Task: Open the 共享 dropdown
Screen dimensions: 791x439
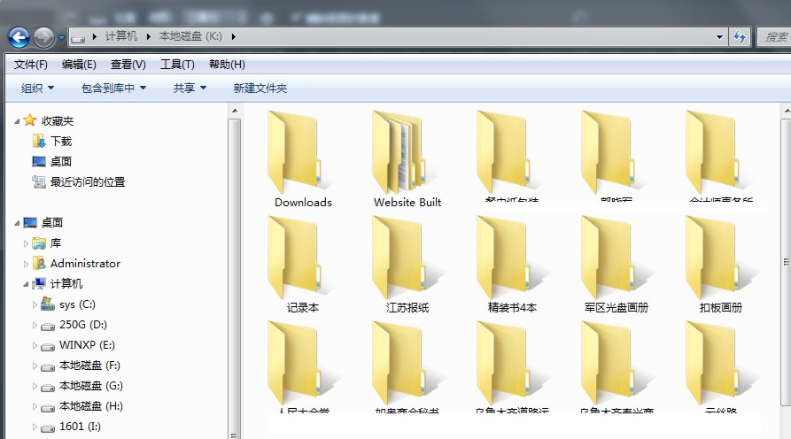Action: tap(190, 89)
